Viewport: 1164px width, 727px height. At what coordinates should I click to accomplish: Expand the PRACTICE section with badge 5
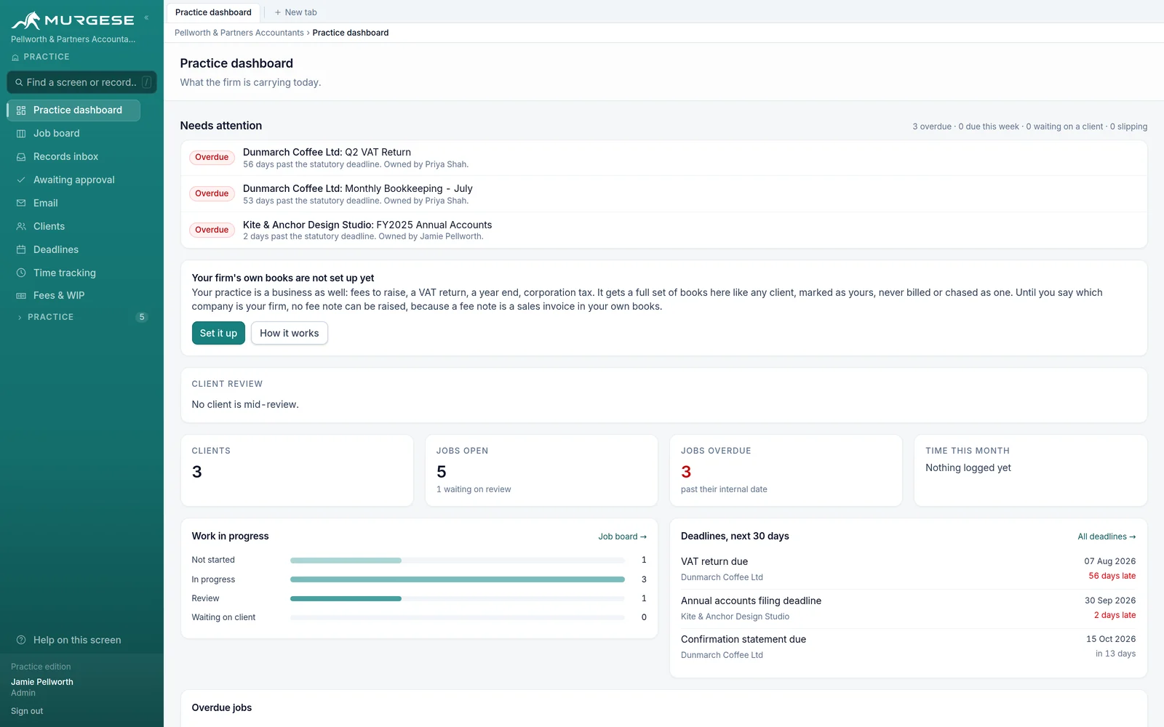point(81,317)
